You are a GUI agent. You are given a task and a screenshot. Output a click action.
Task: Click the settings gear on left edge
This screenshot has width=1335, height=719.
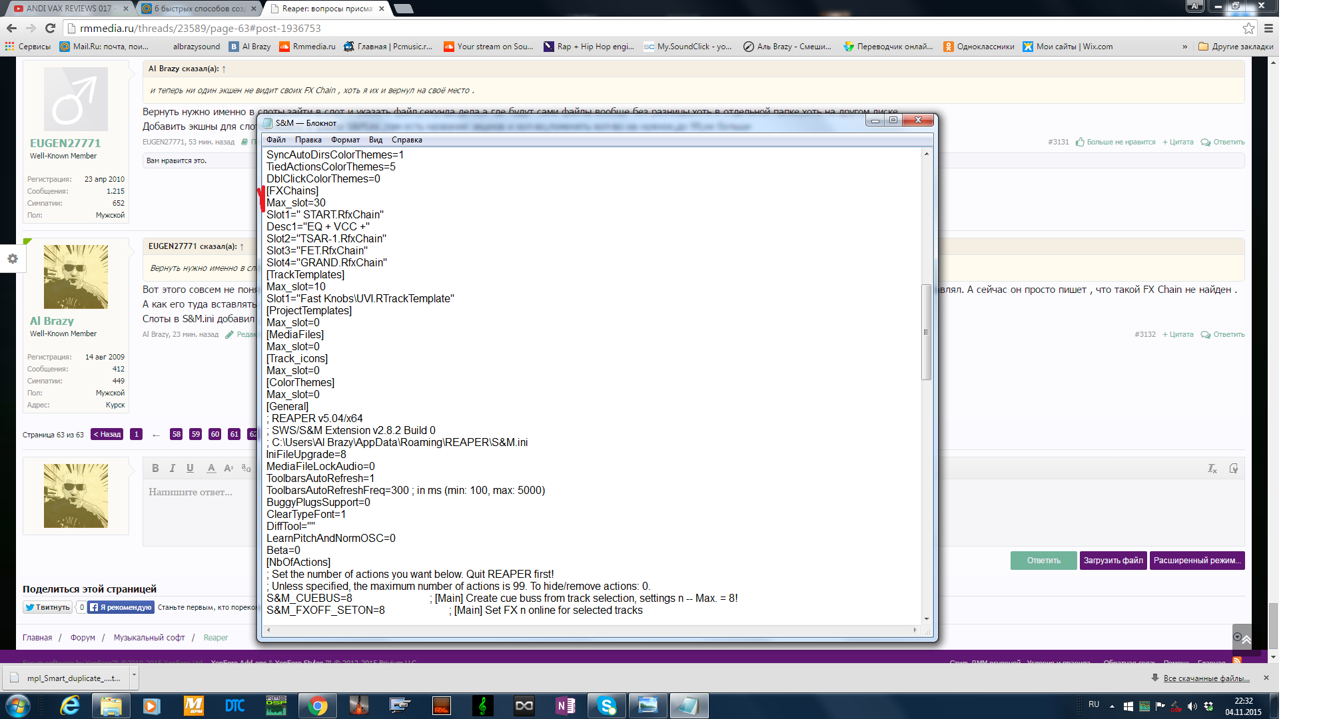coord(13,258)
